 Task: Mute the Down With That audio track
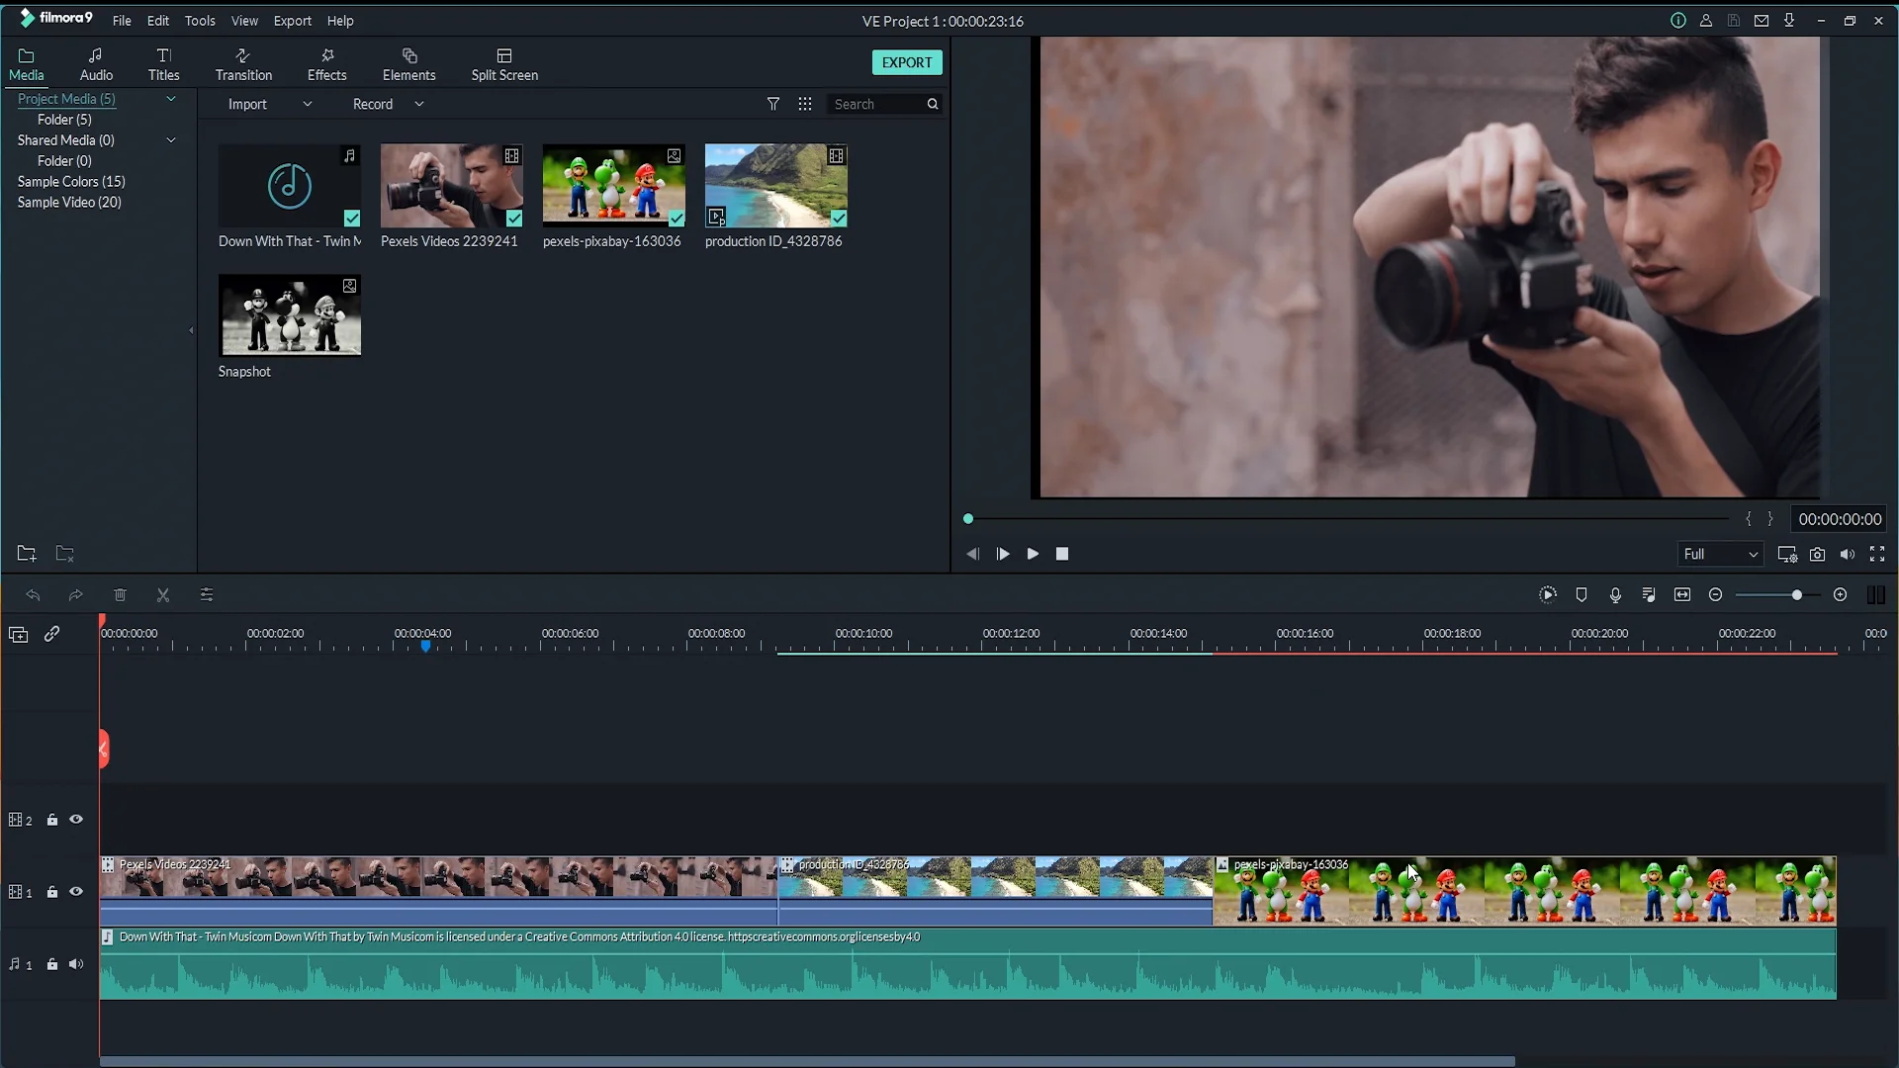pos(76,963)
